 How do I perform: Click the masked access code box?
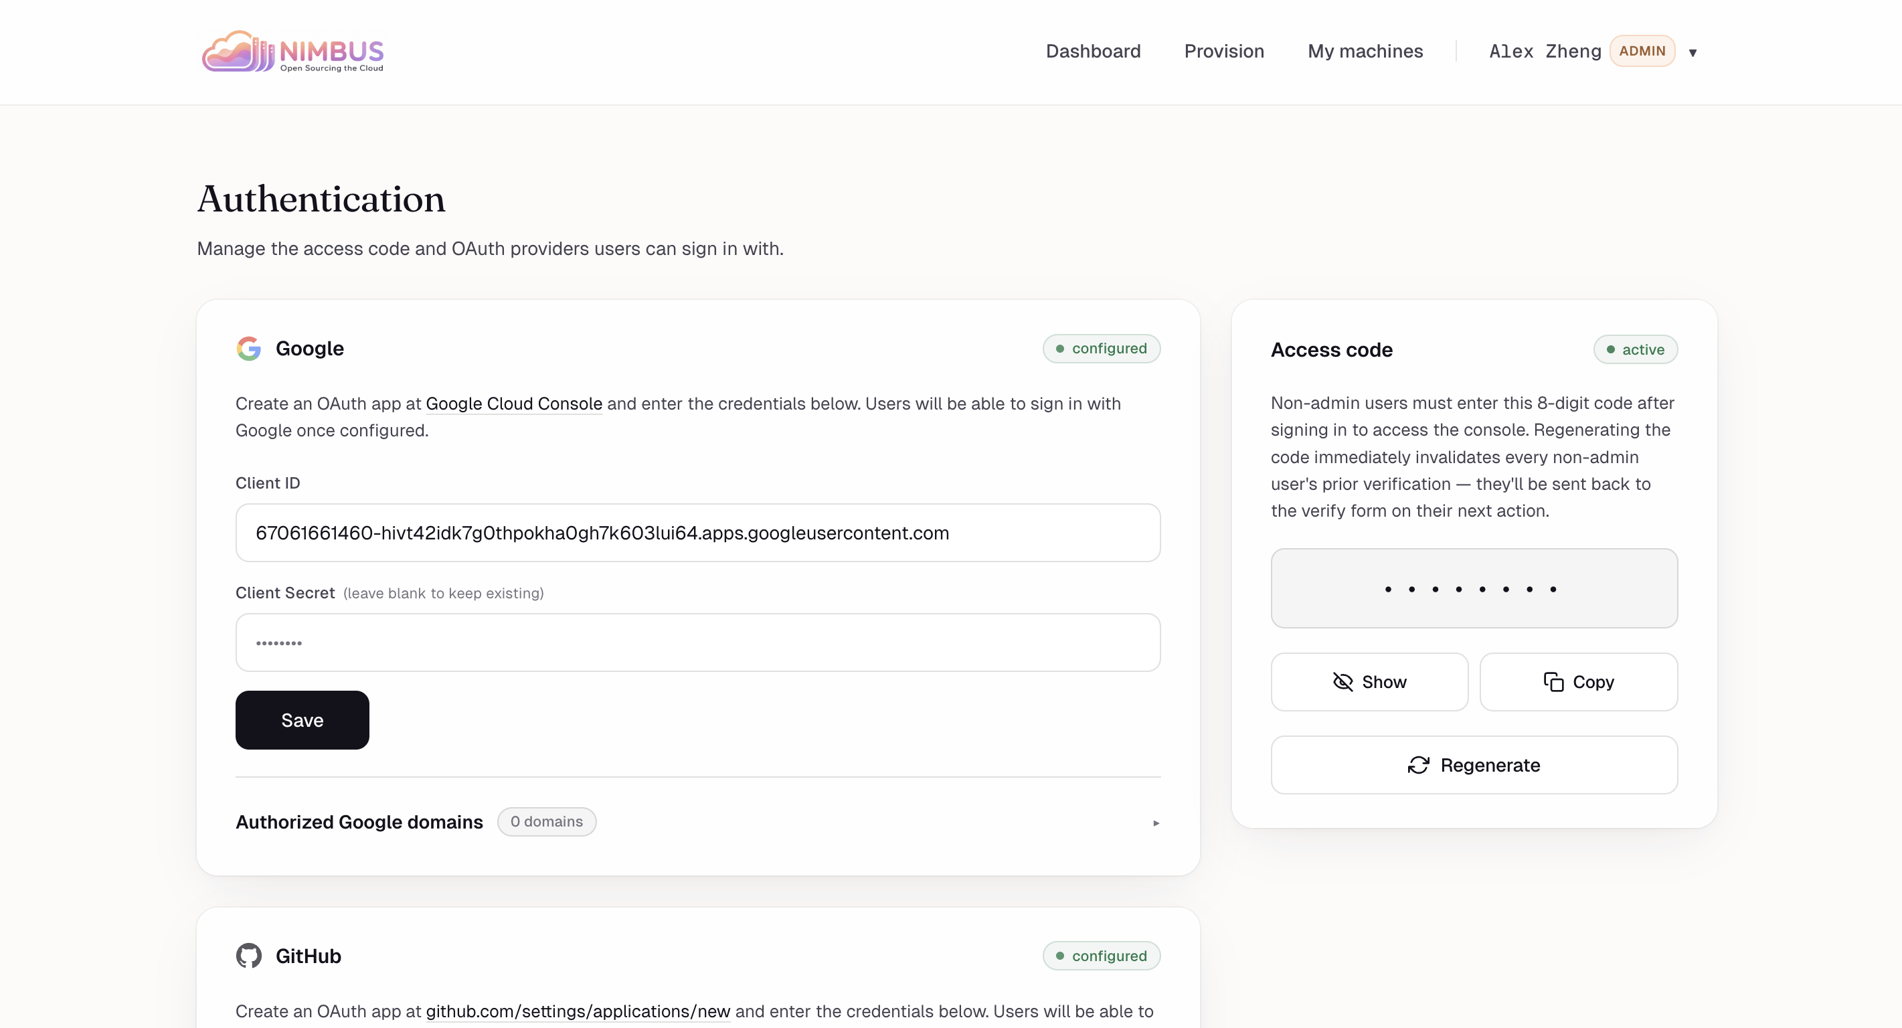pyautogui.click(x=1474, y=588)
